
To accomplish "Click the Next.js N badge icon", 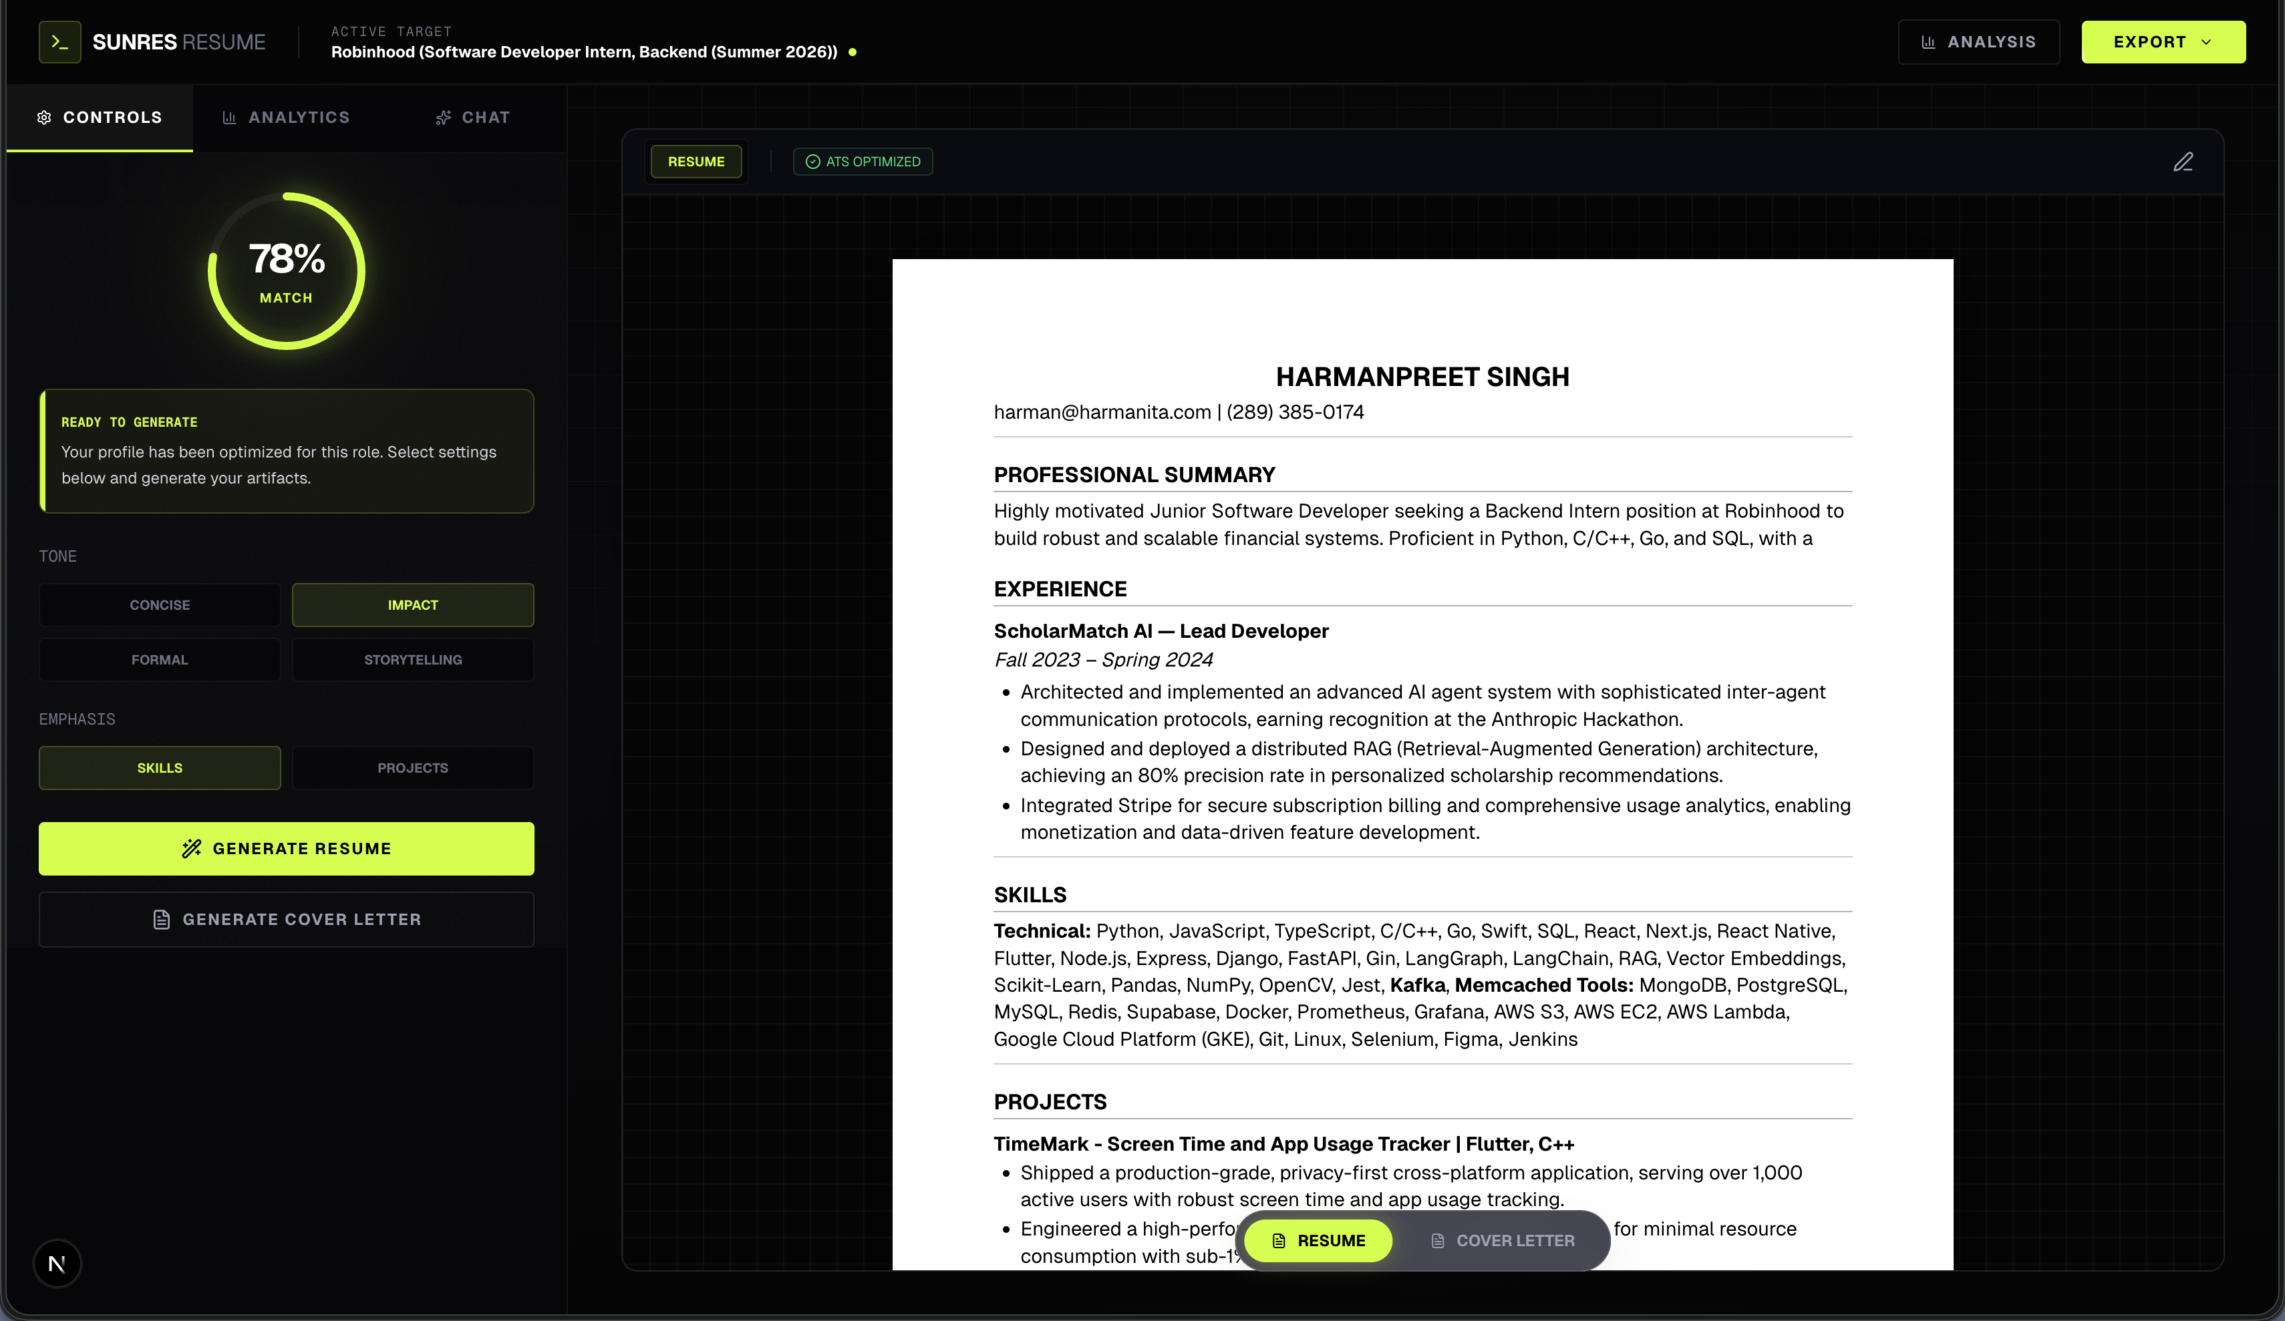I will (x=57, y=1263).
